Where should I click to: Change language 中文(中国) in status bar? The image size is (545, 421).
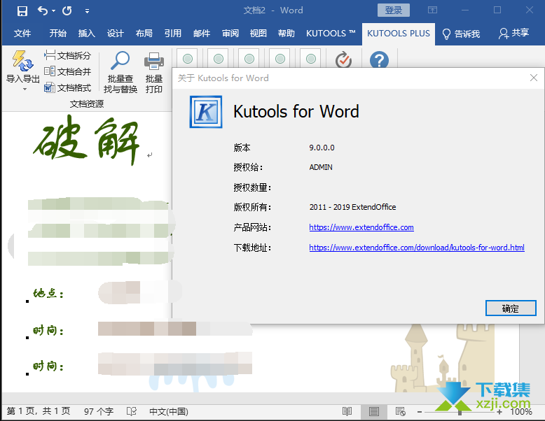169,412
